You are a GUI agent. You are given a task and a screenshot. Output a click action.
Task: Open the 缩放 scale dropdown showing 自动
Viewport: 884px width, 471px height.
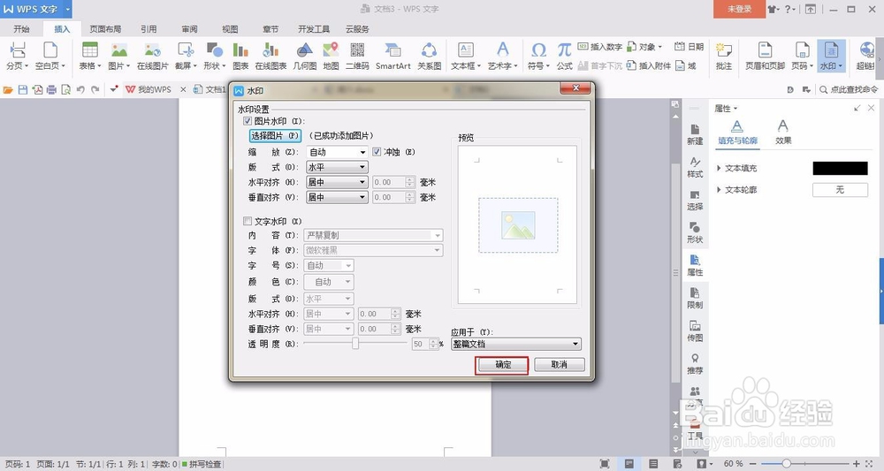click(x=337, y=152)
